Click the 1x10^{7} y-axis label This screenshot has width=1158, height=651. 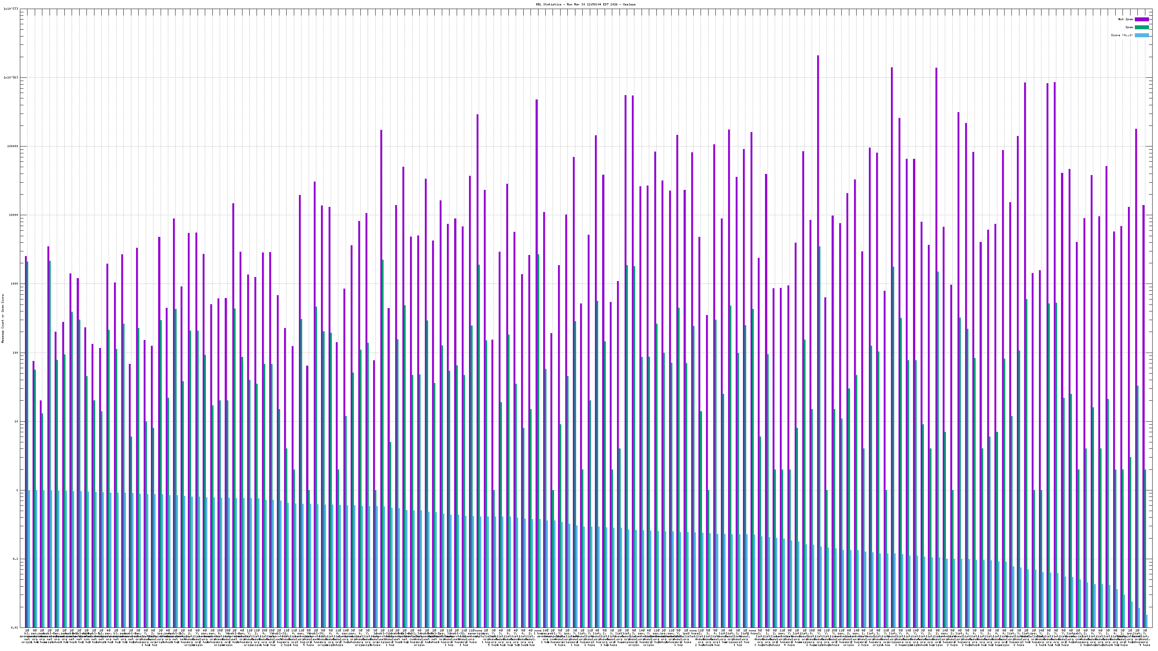(x=11, y=9)
